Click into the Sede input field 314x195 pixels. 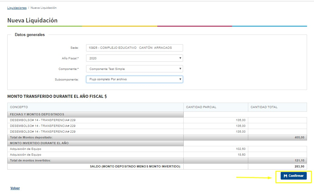pyautogui.click(x=134, y=48)
